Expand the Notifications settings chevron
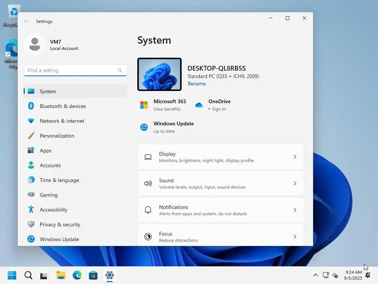The height and width of the screenshot is (284, 378). 295,210
